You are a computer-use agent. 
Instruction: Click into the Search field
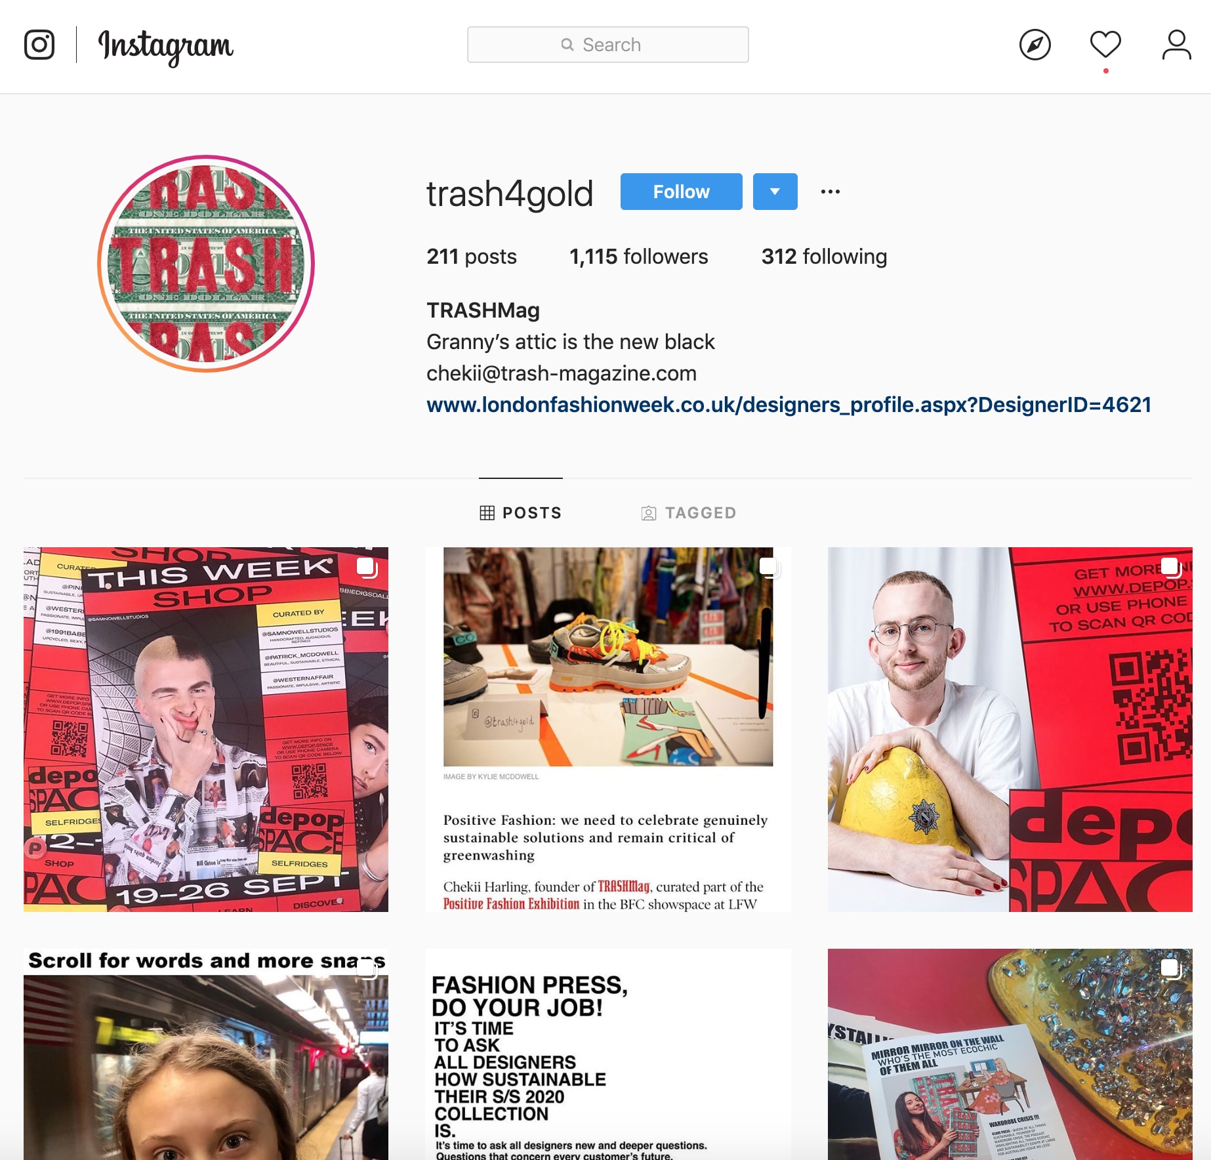pos(607,45)
